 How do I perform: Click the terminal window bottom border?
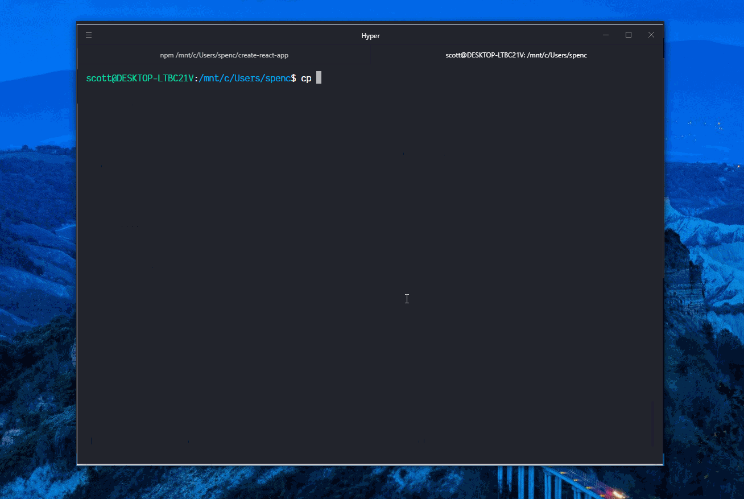[370, 464]
